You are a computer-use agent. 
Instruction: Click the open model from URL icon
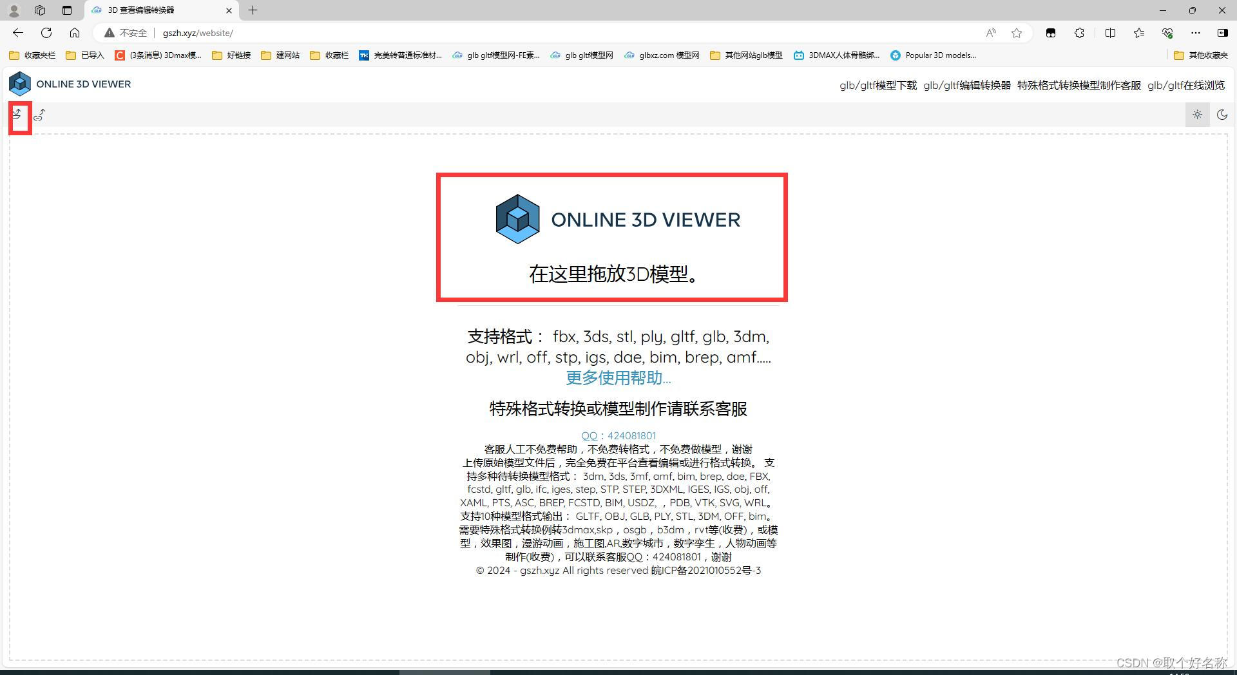click(x=39, y=115)
